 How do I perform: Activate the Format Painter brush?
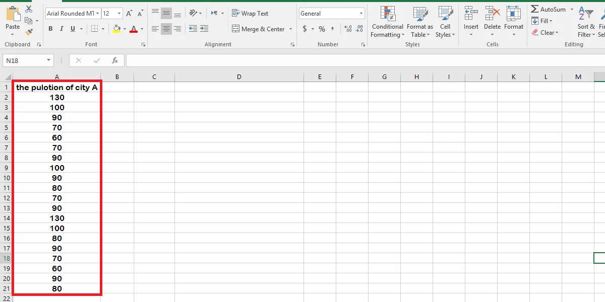click(x=29, y=32)
